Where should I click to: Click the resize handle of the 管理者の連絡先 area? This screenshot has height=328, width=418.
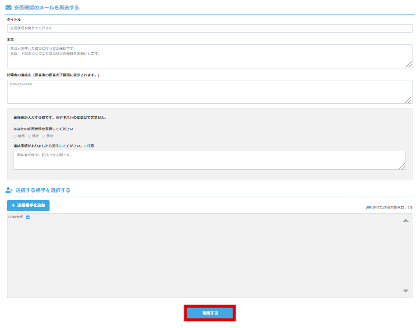click(408, 100)
